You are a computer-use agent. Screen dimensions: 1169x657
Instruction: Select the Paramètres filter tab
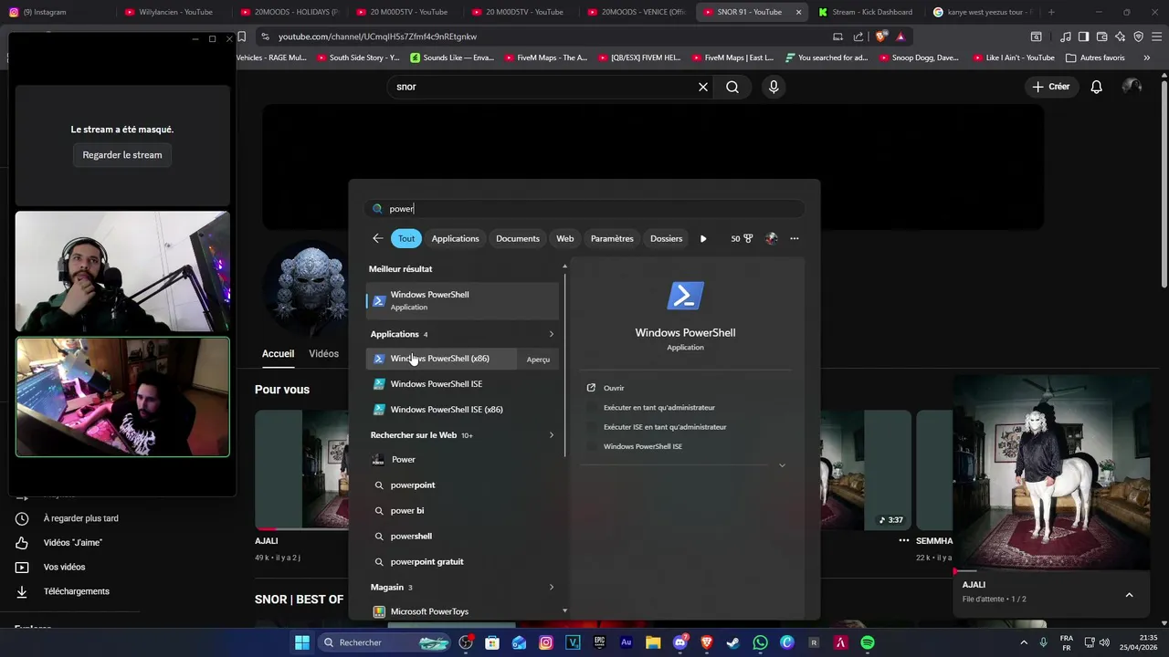pos(612,238)
